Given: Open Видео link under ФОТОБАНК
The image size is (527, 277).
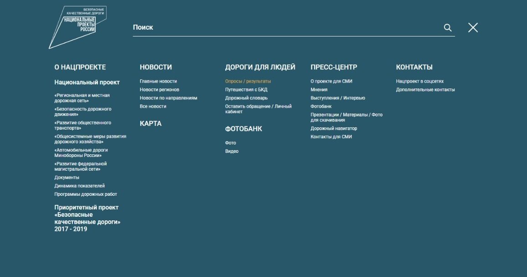Looking at the screenshot, I should click(x=232, y=152).
